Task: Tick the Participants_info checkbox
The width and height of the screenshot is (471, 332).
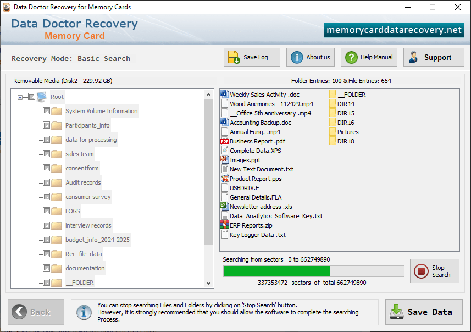Action: click(46, 125)
